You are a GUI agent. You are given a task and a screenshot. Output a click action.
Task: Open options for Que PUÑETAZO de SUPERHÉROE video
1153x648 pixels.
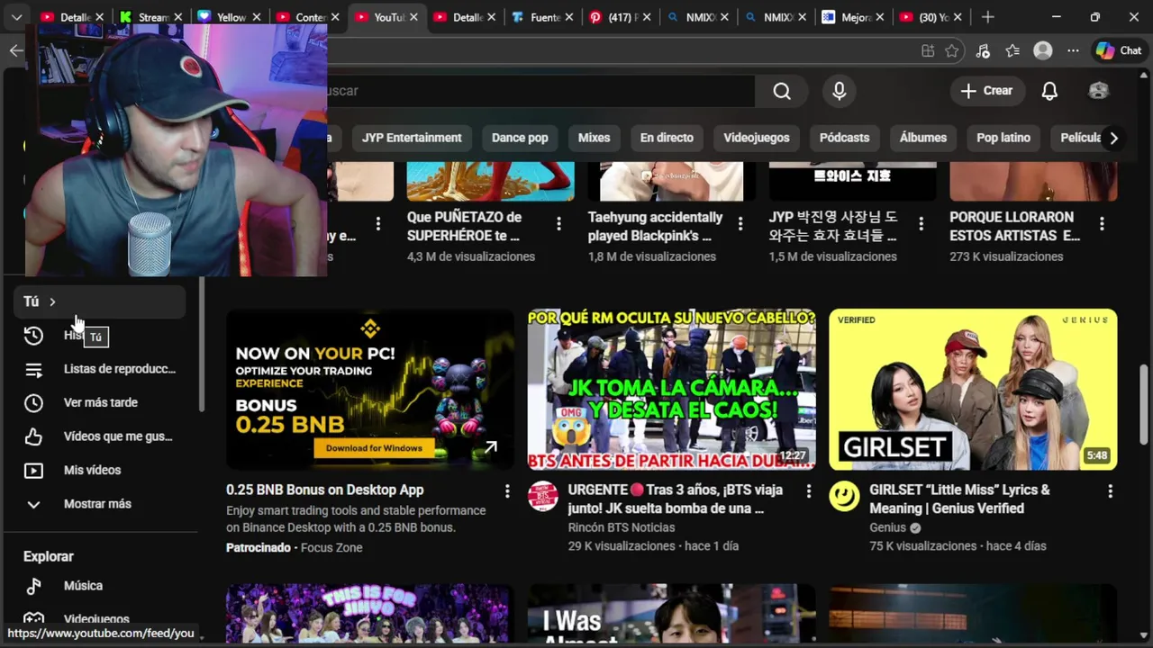point(558,224)
